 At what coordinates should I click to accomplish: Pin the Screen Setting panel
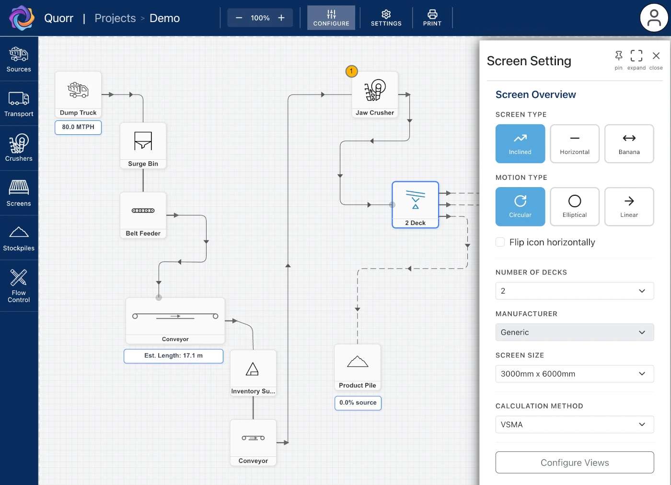pos(619,60)
